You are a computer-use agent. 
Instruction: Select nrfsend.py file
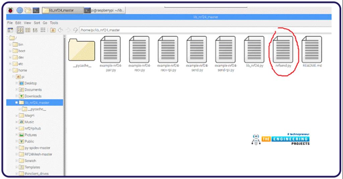pos(283,52)
